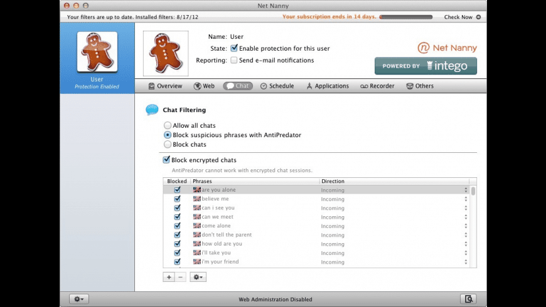Open direction dropdown for 'are you alone'
This screenshot has width=546, height=307.
(466, 190)
